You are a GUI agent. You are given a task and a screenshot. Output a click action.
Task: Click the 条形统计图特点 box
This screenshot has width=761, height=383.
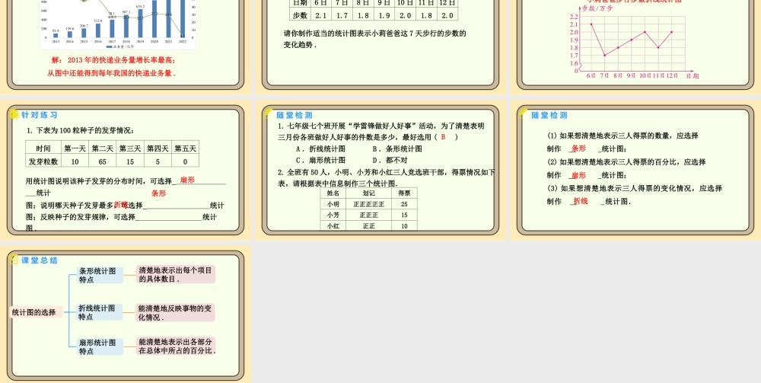tap(100, 275)
